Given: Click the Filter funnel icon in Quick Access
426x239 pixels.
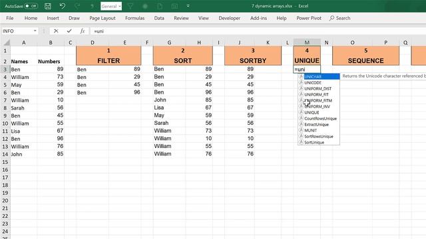Looking at the screenshot, I should tap(130, 6).
